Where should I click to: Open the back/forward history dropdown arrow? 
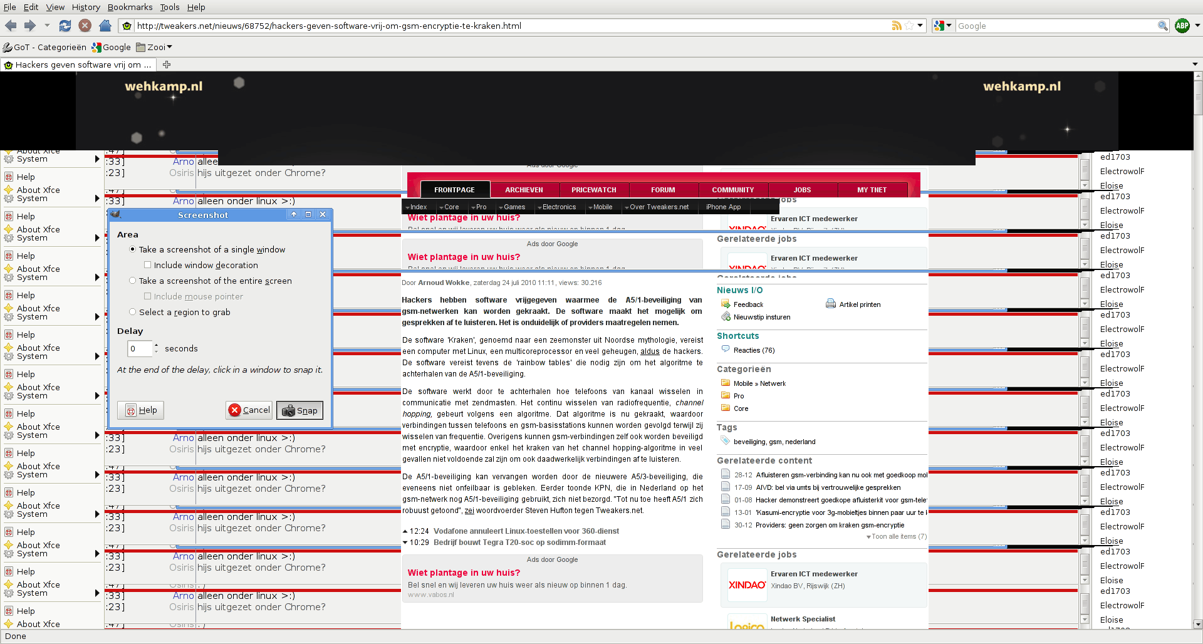[x=47, y=26]
